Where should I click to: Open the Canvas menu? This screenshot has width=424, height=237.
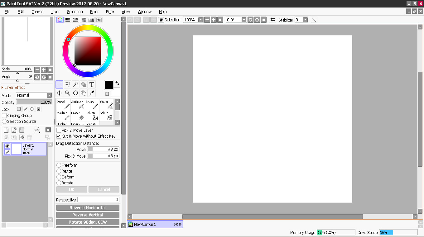pyautogui.click(x=37, y=12)
